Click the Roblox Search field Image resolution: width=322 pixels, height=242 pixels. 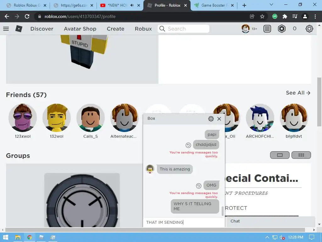click(x=183, y=29)
